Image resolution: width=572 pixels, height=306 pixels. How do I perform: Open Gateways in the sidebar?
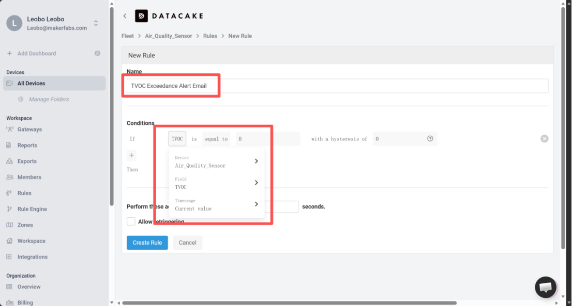[x=29, y=130]
